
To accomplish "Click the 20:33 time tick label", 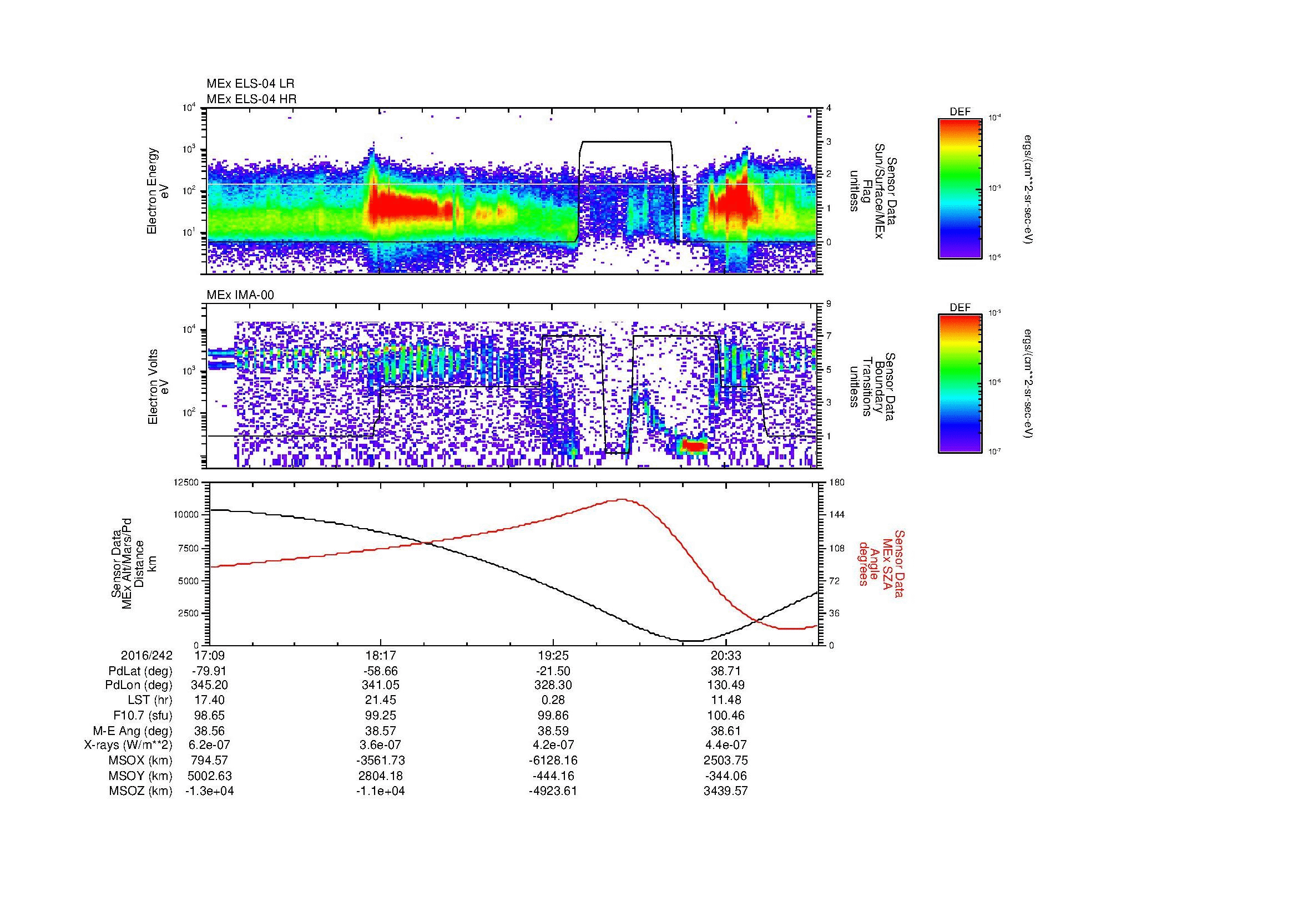I will tap(726, 656).
